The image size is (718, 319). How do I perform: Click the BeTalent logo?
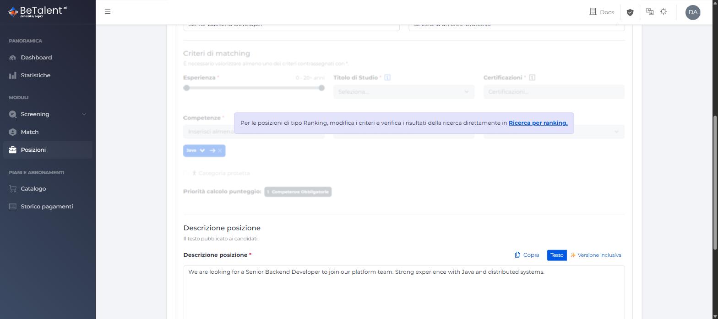[38, 12]
